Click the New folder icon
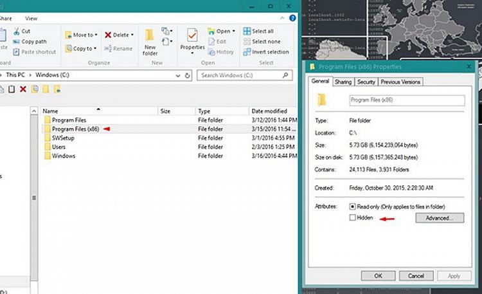 (x=150, y=36)
